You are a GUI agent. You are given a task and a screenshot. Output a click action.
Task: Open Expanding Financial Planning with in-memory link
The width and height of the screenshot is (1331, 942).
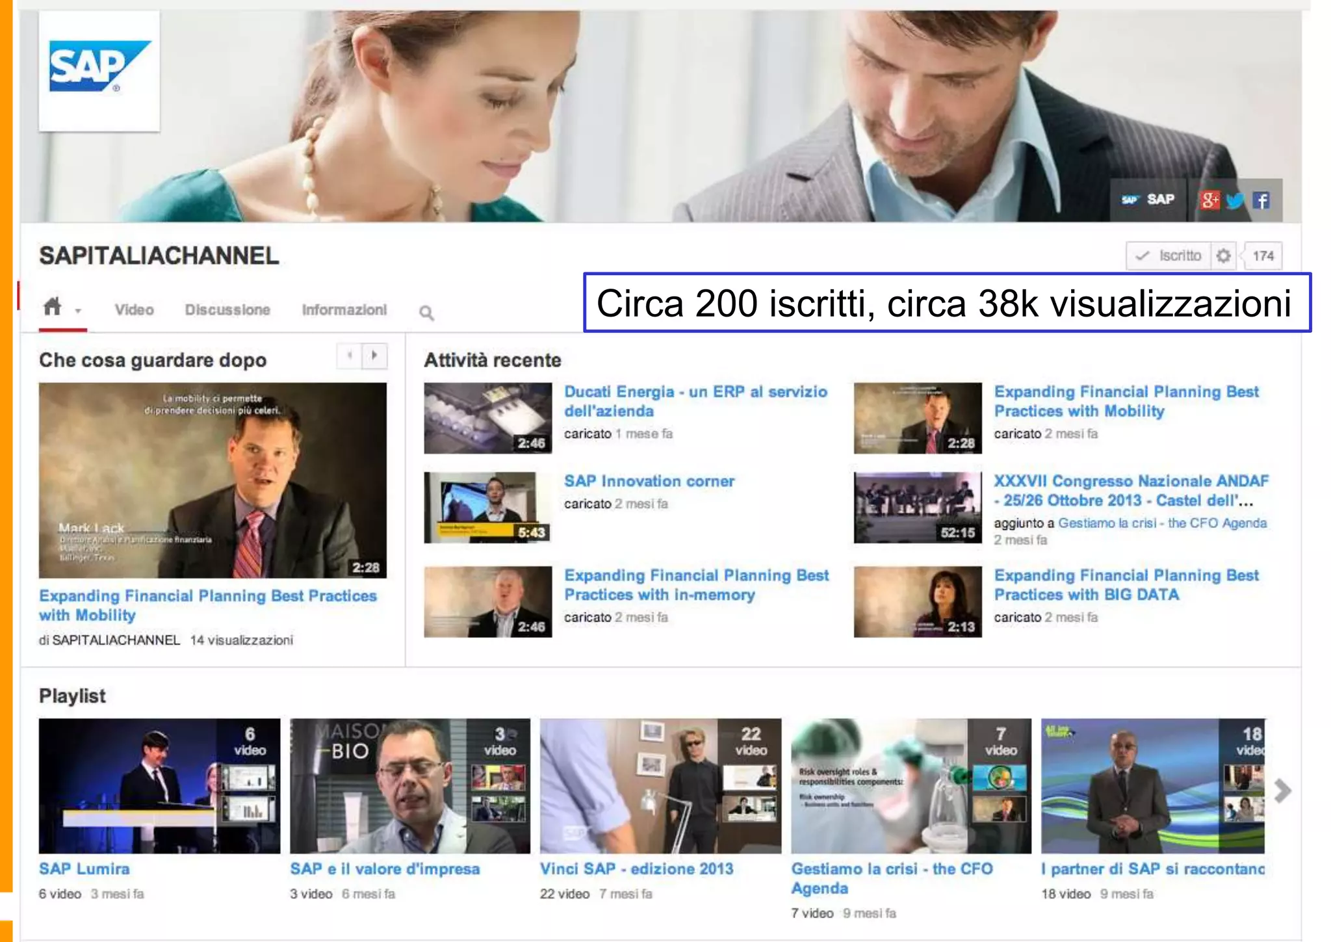697,585
